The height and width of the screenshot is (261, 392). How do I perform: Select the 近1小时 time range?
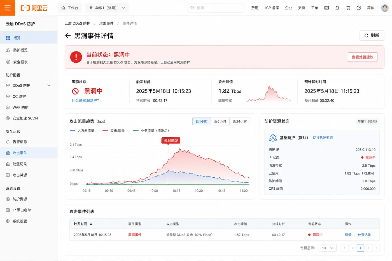[202, 121]
